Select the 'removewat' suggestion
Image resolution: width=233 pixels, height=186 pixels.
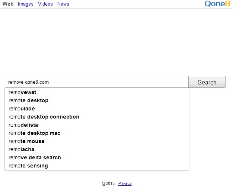(x=22, y=92)
